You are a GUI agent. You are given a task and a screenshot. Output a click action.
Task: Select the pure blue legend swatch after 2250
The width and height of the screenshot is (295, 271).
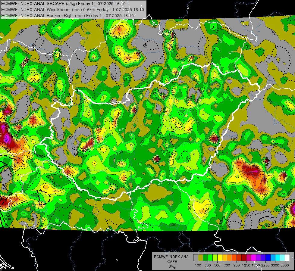[268, 257]
